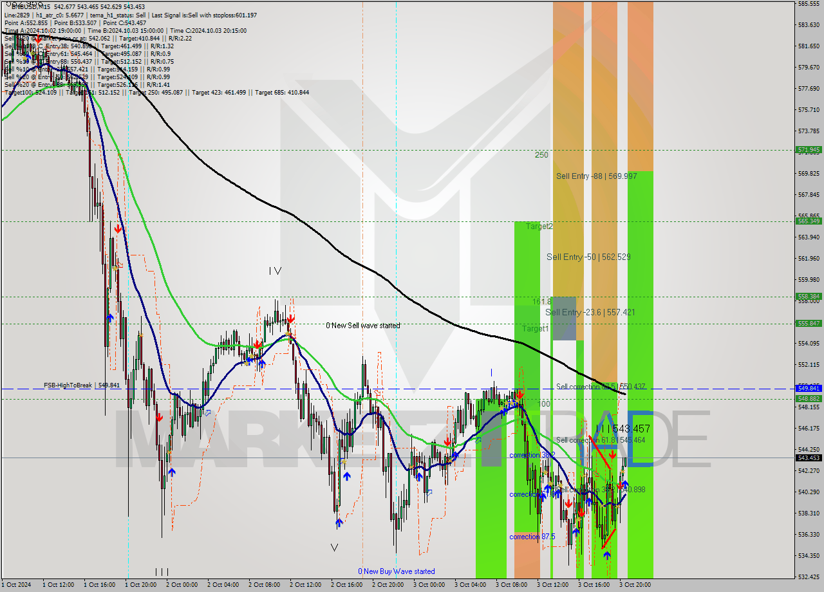Click the 161.8 Fibonacci level label
824x592 pixels.
pyautogui.click(x=542, y=301)
